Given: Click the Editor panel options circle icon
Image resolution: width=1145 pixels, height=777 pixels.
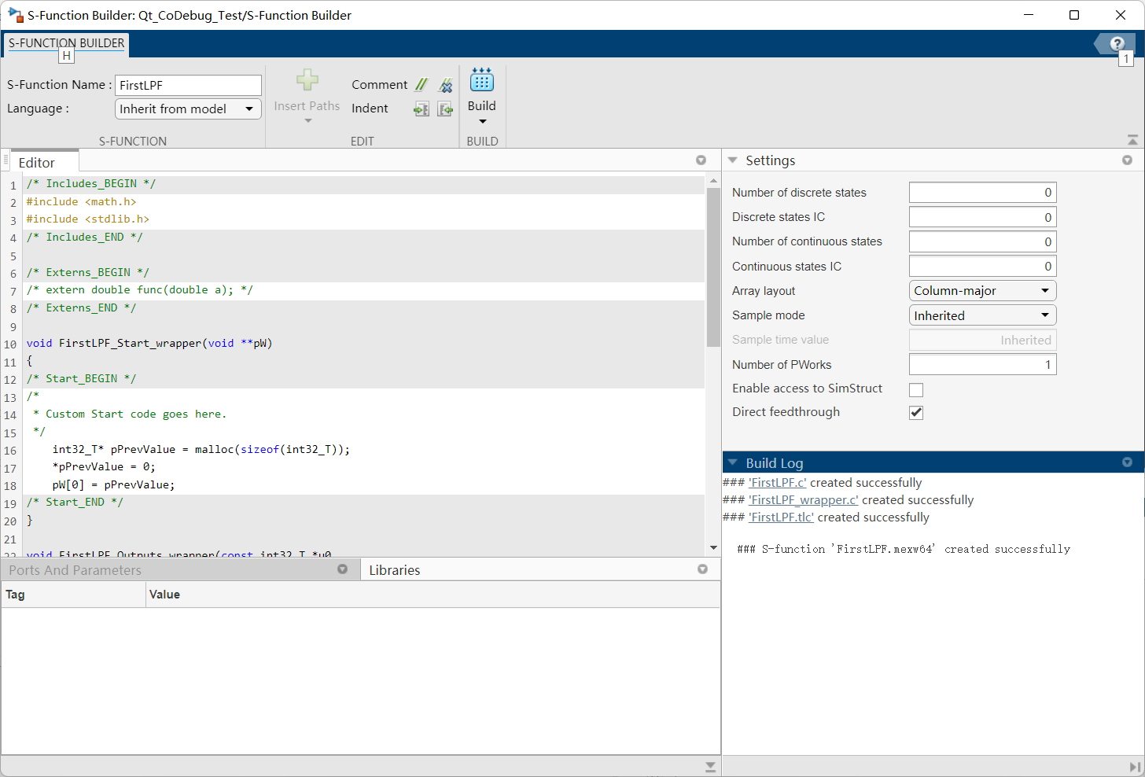Looking at the screenshot, I should pos(701,160).
